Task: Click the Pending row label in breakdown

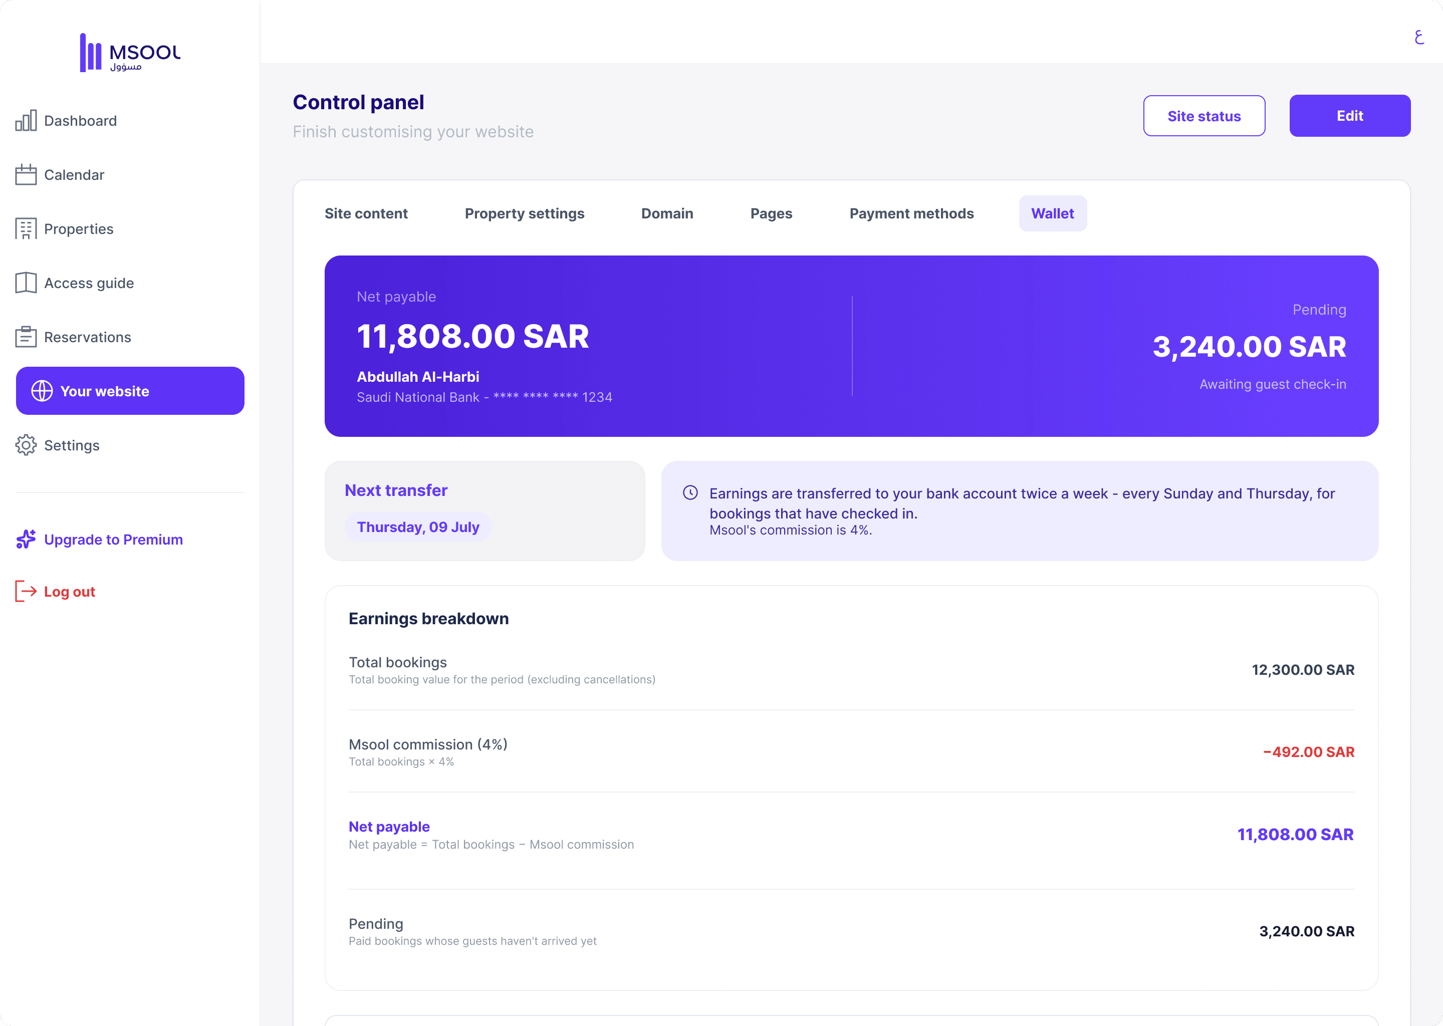Action: tap(376, 924)
